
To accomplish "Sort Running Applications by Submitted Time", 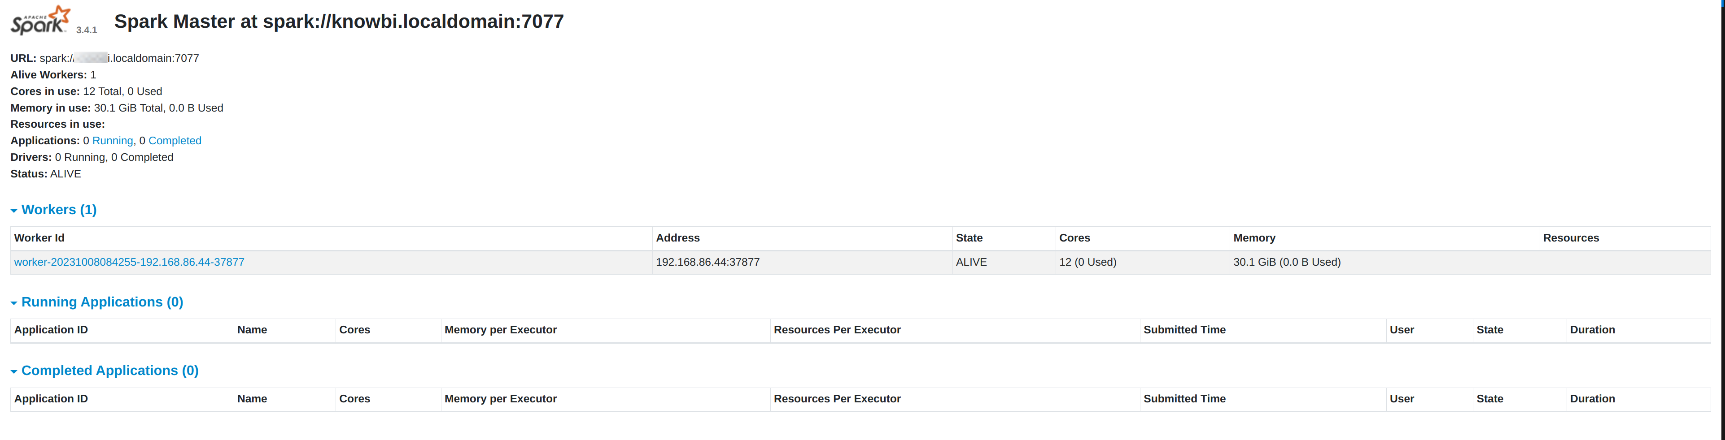I will pos(1184,330).
